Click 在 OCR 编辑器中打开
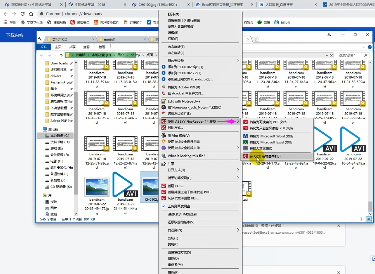 coord(265,156)
